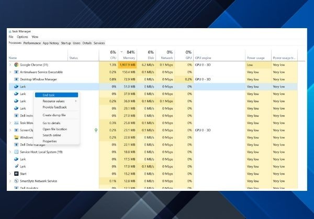
Task: Click the Lark icon in the 36.9 MB row
Action: coord(16,101)
